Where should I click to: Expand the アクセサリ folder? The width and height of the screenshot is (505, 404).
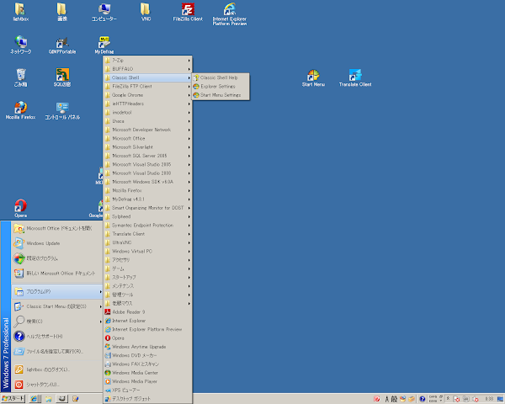click(148, 260)
